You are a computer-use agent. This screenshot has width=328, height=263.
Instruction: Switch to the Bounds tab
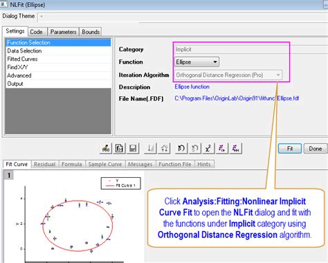[x=91, y=32]
